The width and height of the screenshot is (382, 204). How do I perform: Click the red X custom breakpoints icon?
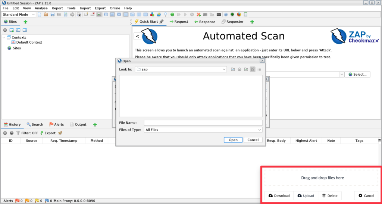click(198, 15)
